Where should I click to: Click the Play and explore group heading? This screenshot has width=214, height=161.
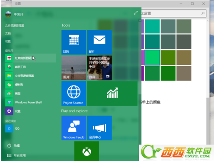coord(74,111)
